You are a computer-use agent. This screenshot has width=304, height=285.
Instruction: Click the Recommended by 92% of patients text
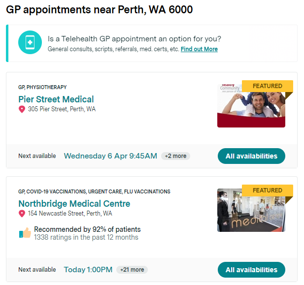87,229
